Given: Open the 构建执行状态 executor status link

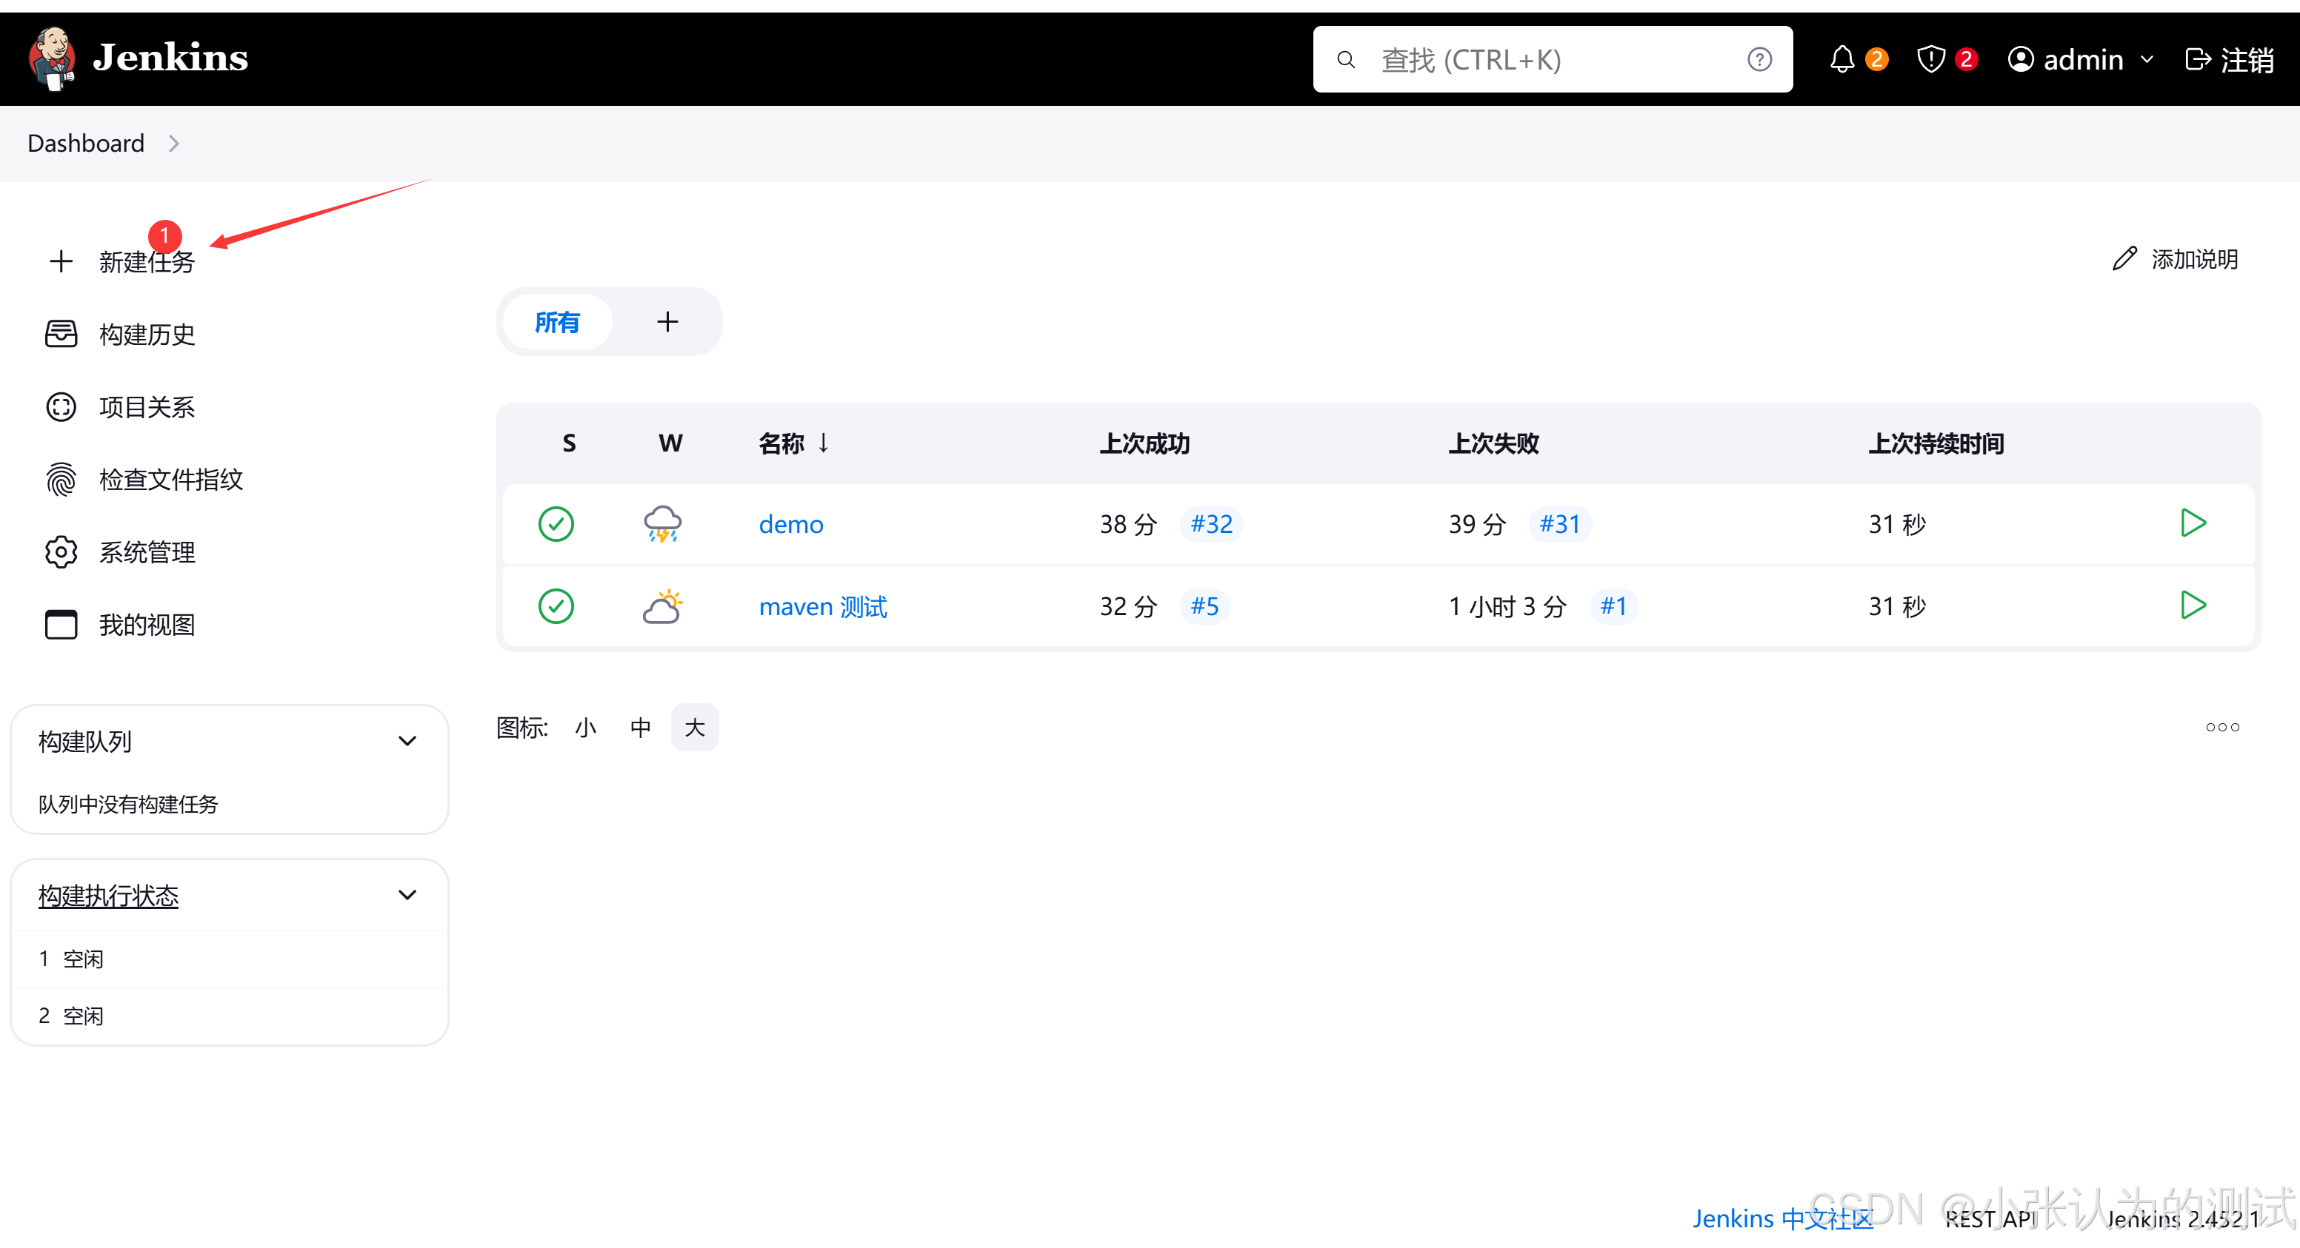Looking at the screenshot, I should pyautogui.click(x=108, y=896).
